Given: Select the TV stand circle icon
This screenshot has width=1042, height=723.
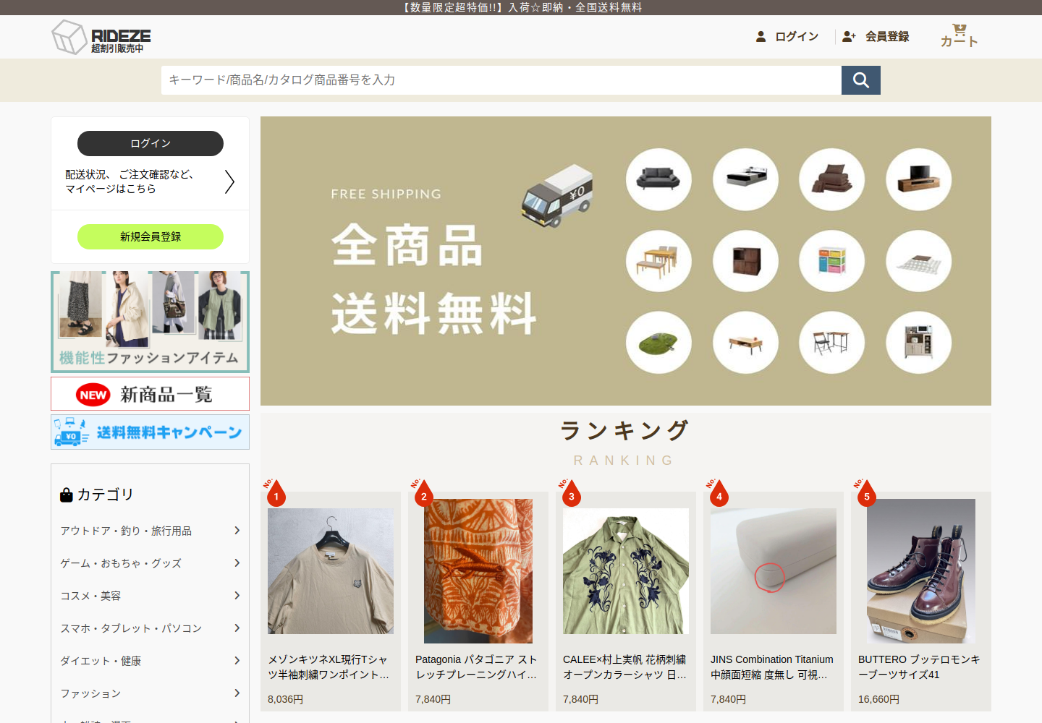Looking at the screenshot, I should [919, 179].
